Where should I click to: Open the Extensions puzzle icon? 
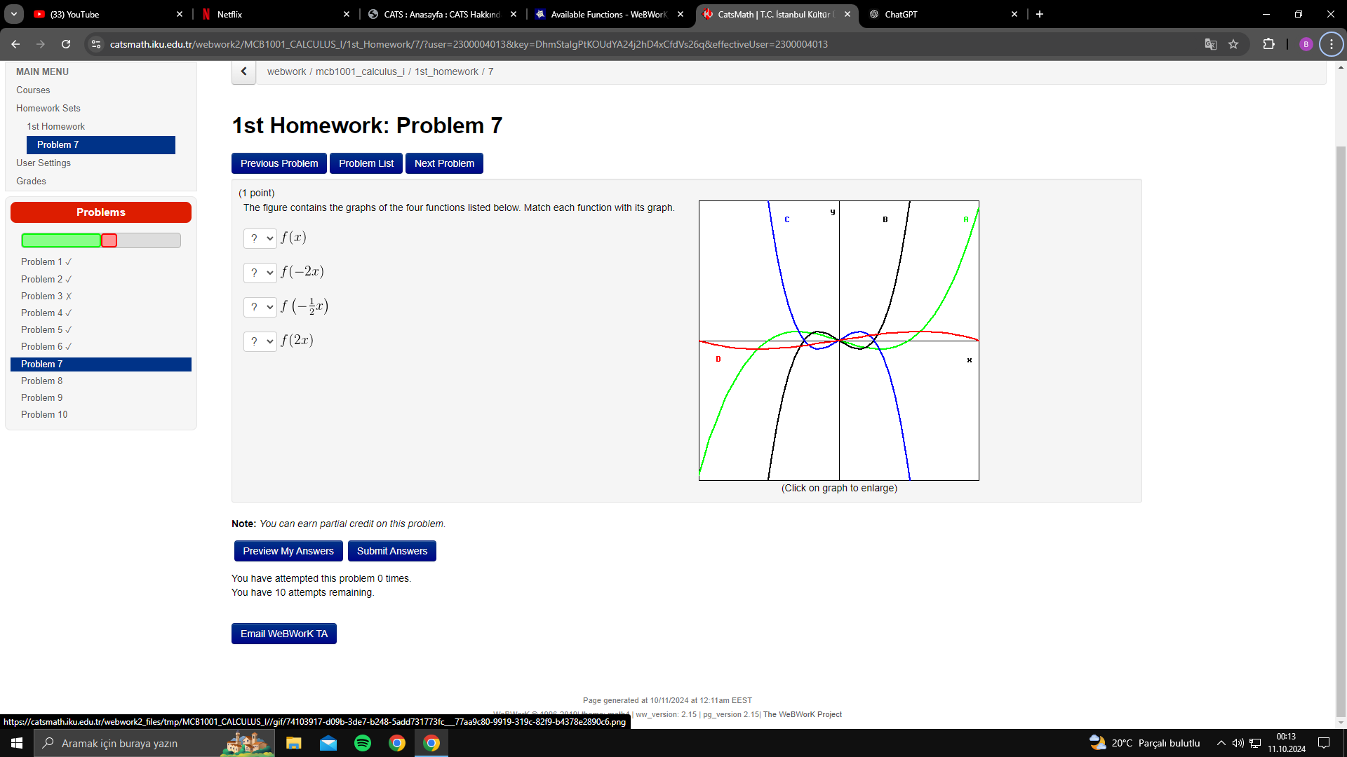click(1268, 44)
